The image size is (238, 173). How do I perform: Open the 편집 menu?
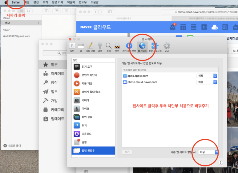(36, 2)
